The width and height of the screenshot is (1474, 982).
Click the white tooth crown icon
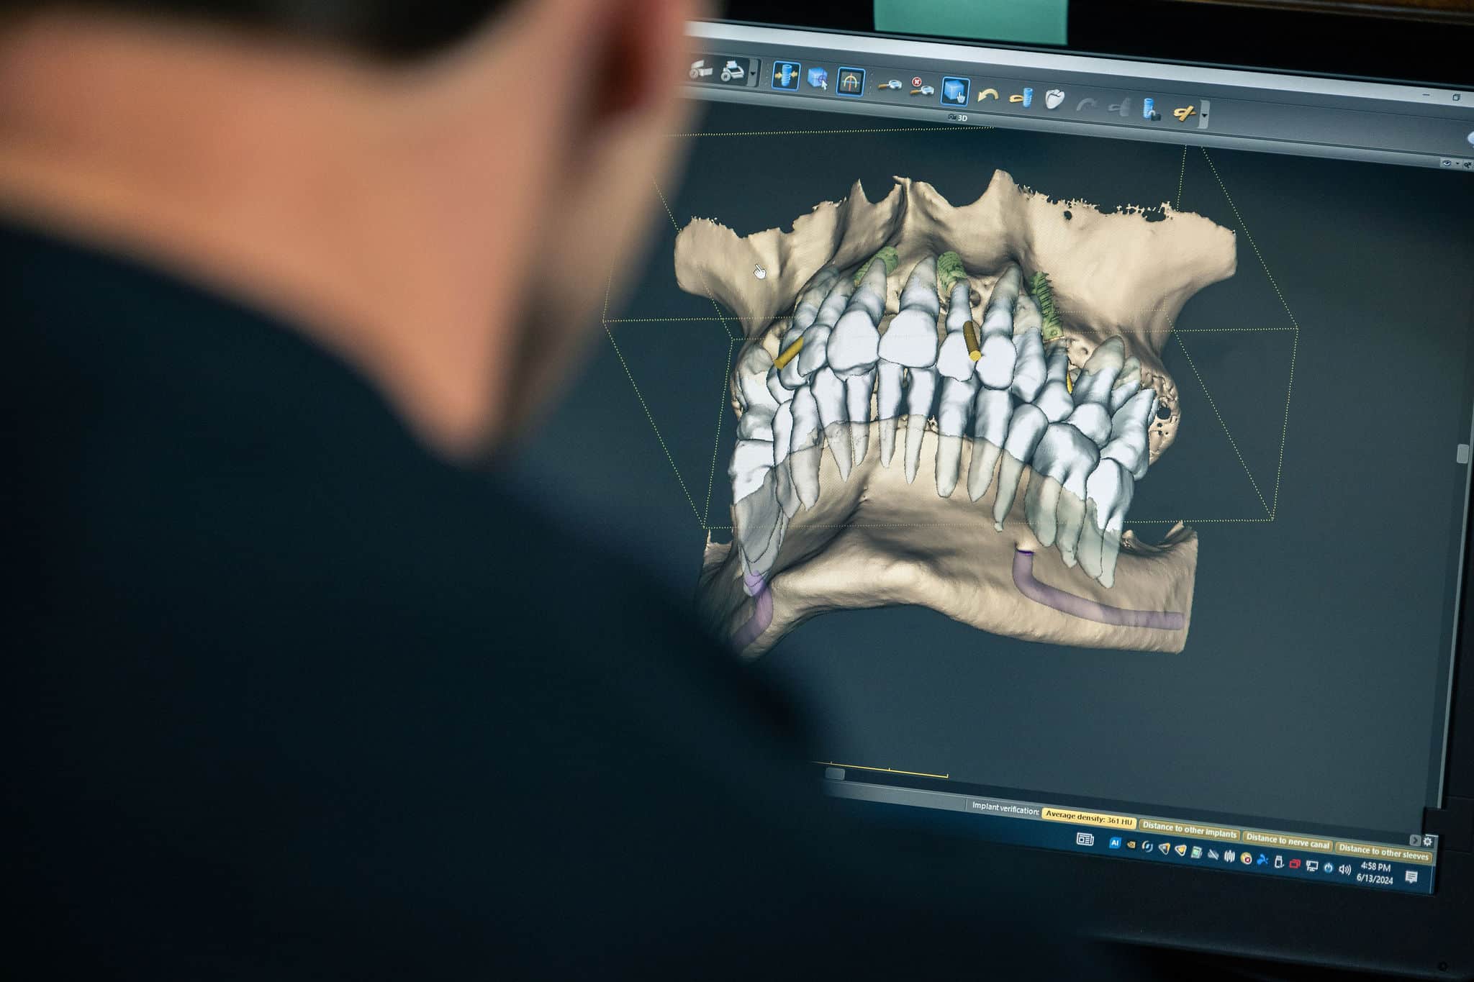pos(1054,99)
